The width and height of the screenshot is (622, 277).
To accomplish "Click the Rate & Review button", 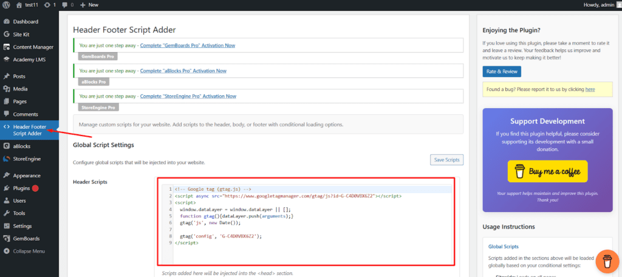I will 502,72.
